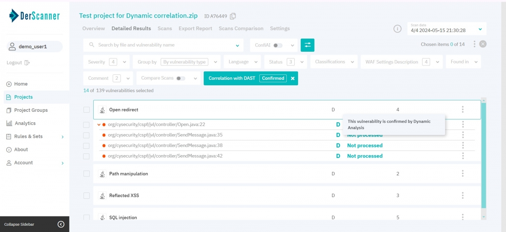Screen dimensions: 506x232
Task: Clear chosen items with the X icon
Action: [483, 44]
